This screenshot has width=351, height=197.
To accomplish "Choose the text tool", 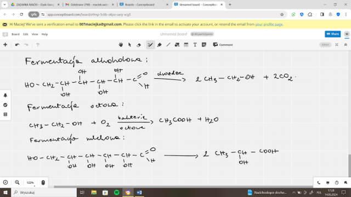I will point(195,45).
